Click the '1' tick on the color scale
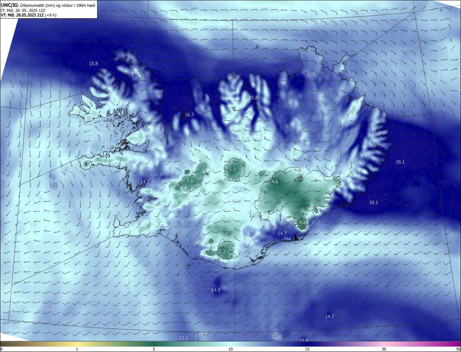 (77, 349)
